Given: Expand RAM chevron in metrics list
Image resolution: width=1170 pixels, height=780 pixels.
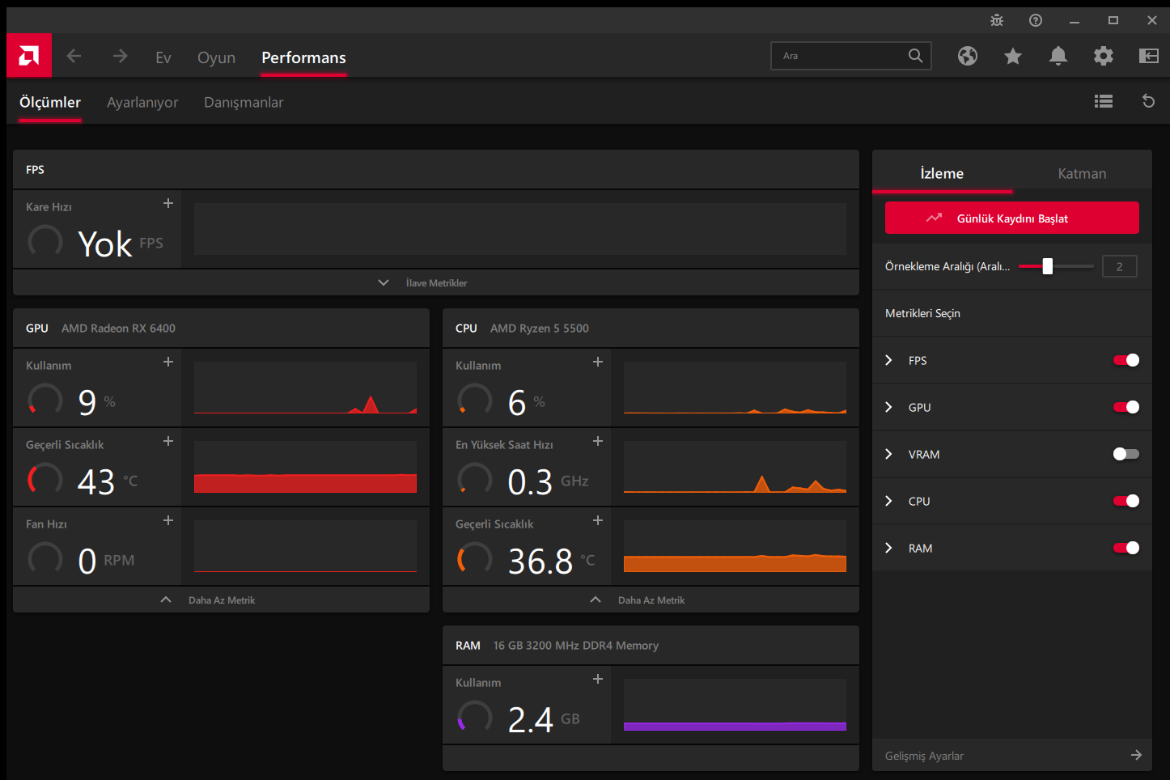Looking at the screenshot, I should [x=888, y=548].
